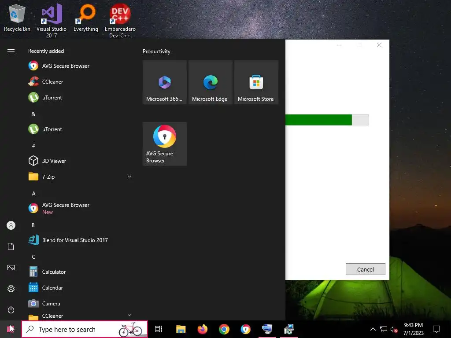The height and width of the screenshot is (338, 451).
Task: Open the Power options icon
Action: (x=11, y=310)
